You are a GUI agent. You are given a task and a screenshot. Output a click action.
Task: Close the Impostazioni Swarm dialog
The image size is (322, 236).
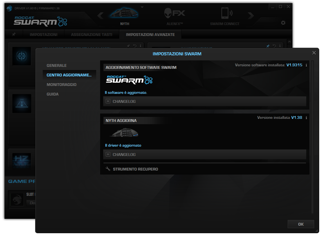pos(314,53)
